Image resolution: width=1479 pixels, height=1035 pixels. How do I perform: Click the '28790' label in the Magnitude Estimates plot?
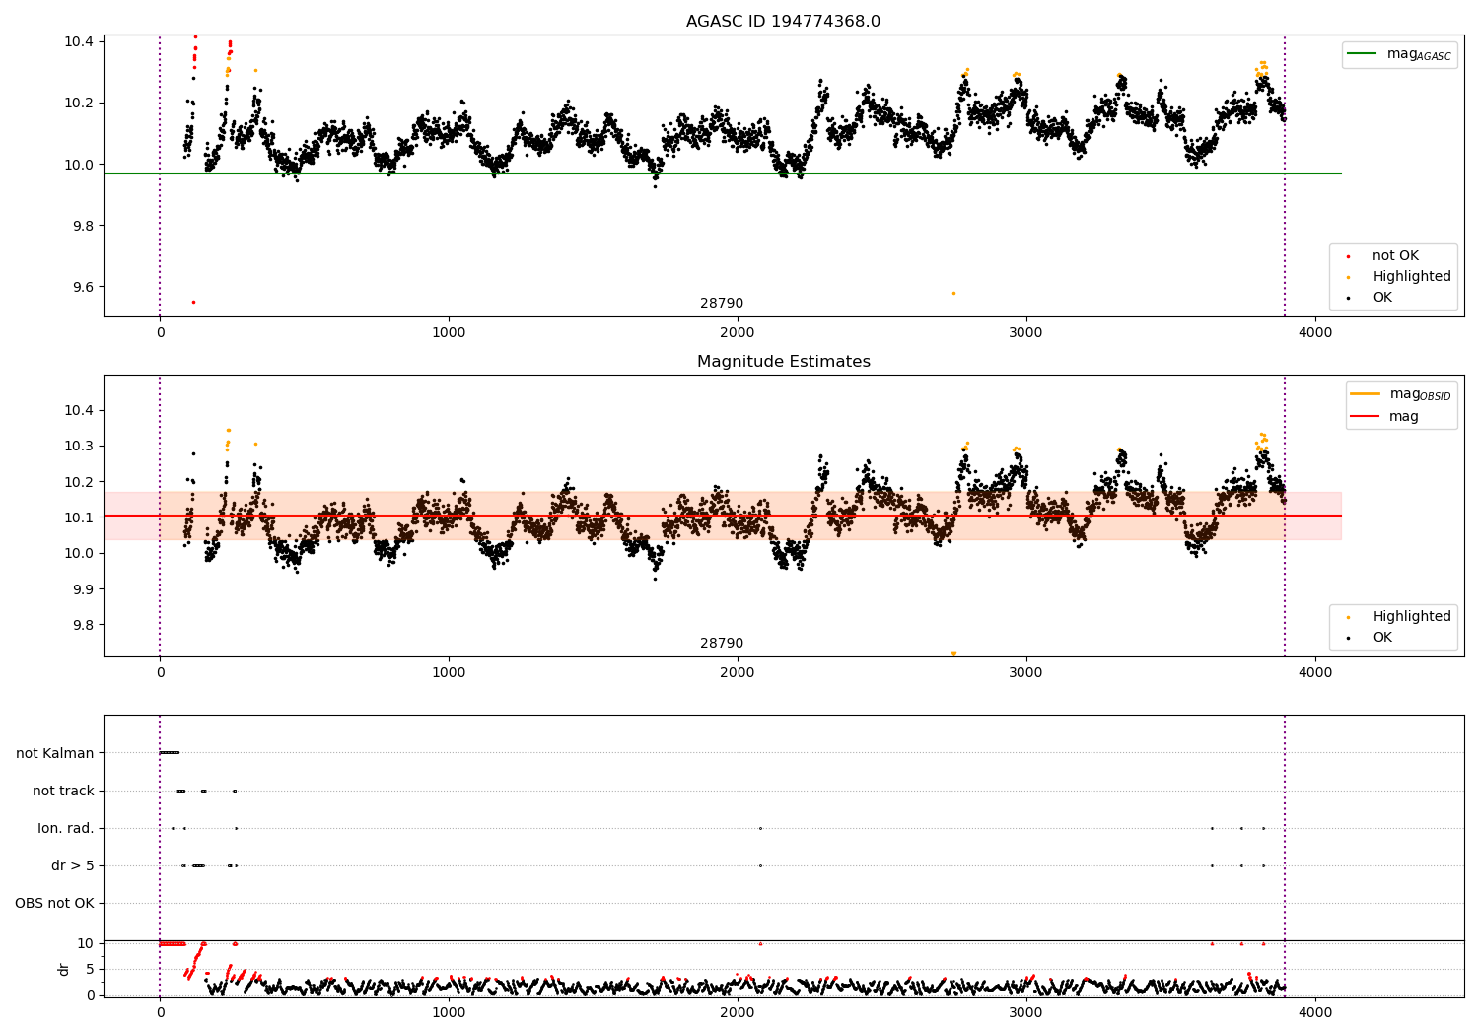(722, 644)
